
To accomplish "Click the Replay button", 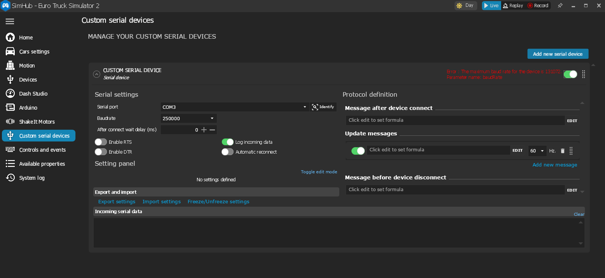I will click(x=513, y=6).
